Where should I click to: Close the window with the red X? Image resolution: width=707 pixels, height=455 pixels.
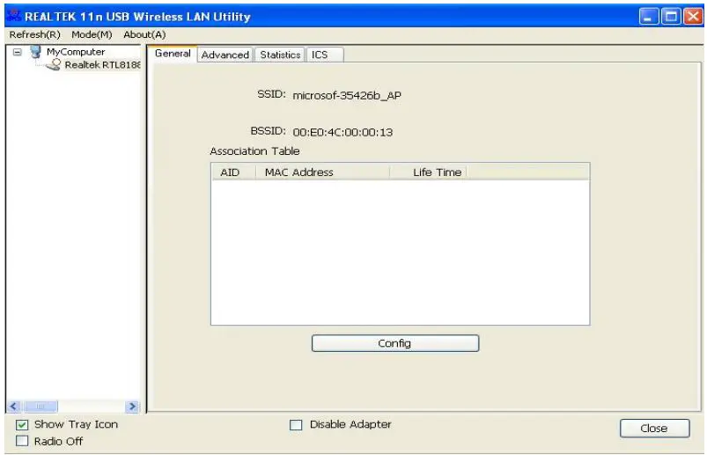click(x=693, y=17)
